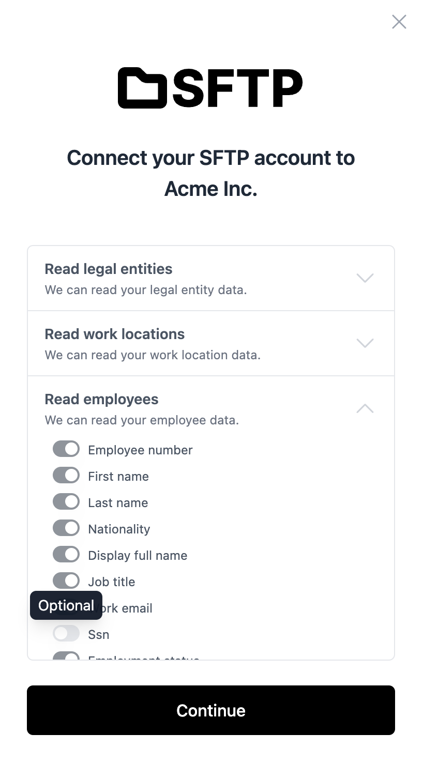Viewport: 423px width, 764px height.
Task: Click the Ssn label text
Action: coord(99,635)
